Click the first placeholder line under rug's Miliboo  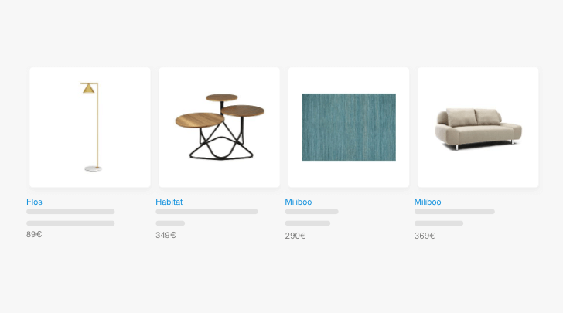(x=312, y=212)
